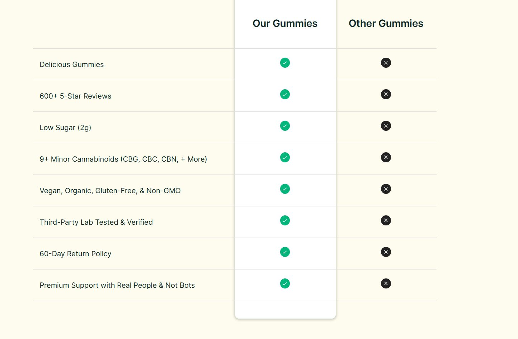The height and width of the screenshot is (339, 518).
Task: Click black X icon for 9+ Minor Cannabinoids
Action: [x=386, y=157]
